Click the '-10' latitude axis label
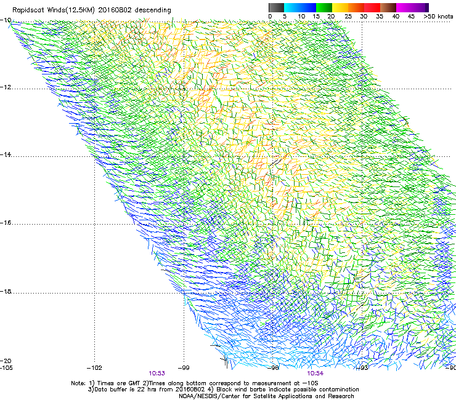Viewport: 456px width, 400px height. click(x=6, y=20)
